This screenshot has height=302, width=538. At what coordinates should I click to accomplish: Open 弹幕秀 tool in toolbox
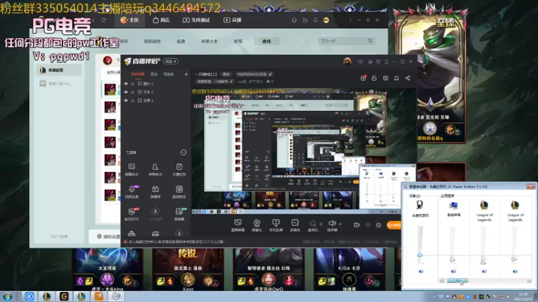pyautogui.click(x=155, y=191)
